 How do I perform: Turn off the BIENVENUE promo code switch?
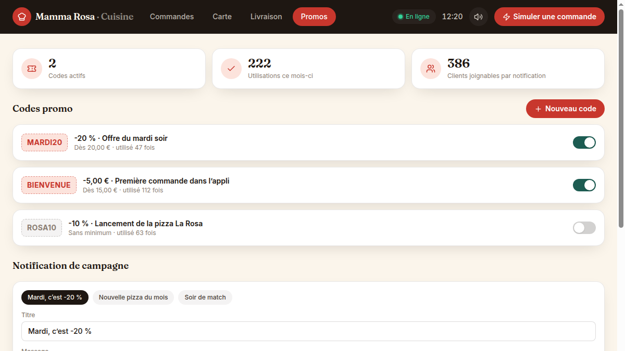[584, 185]
